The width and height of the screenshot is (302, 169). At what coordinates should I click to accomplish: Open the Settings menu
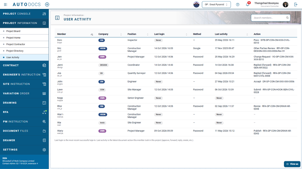24,150
